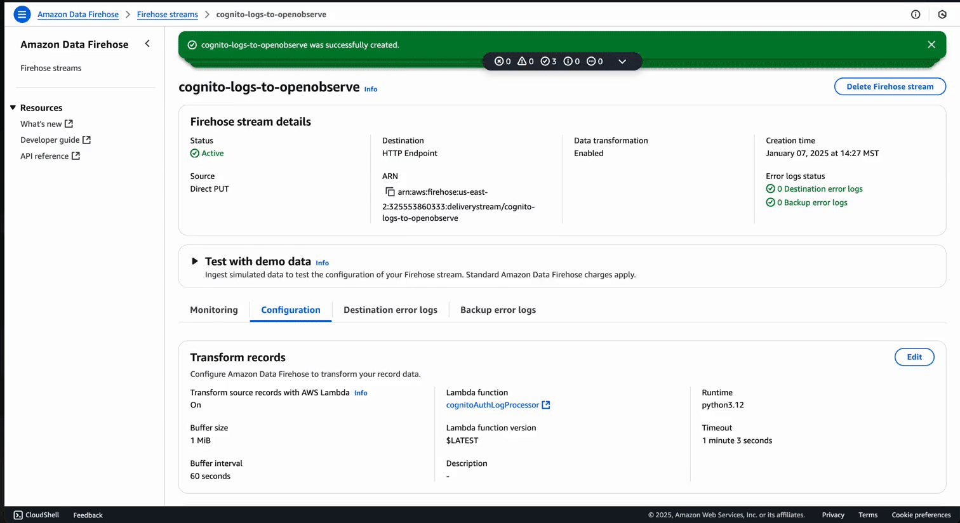Viewport: 960px width, 523px height.
Task: Open the info help icon in top bar
Action: coord(915,14)
